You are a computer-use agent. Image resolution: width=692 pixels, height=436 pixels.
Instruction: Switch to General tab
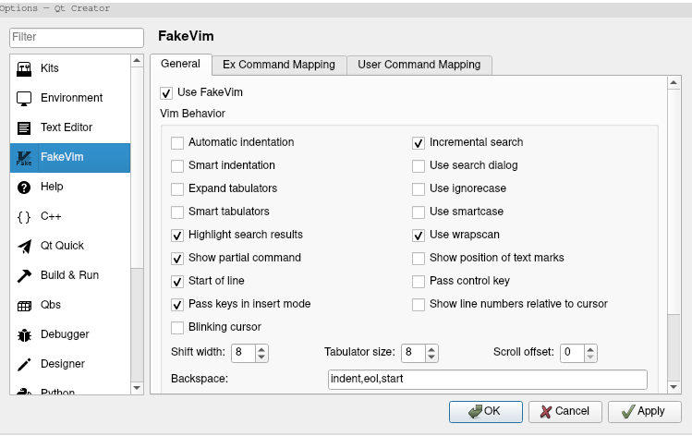(180, 64)
